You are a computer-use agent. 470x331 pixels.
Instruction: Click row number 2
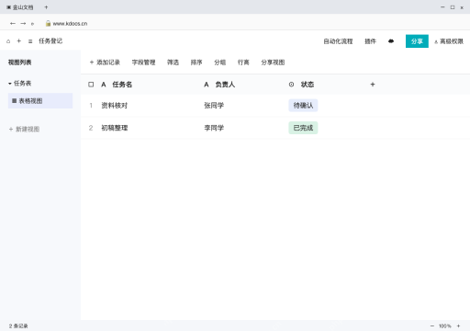click(91, 128)
